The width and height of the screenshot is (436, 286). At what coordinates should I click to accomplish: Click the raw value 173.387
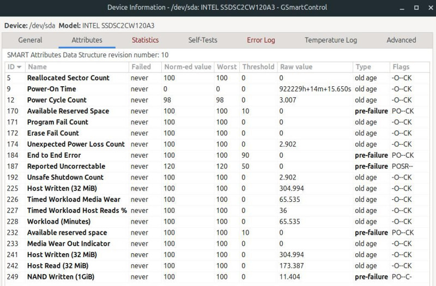point(292,266)
